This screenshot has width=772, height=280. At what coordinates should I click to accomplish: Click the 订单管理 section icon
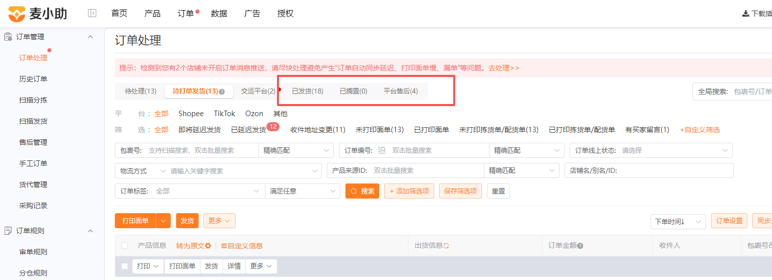click(x=8, y=37)
